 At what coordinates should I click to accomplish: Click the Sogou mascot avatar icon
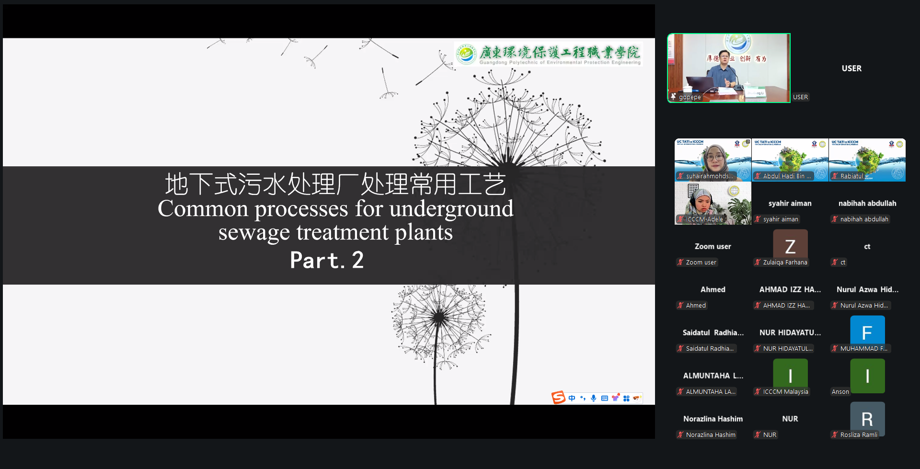coord(637,398)
